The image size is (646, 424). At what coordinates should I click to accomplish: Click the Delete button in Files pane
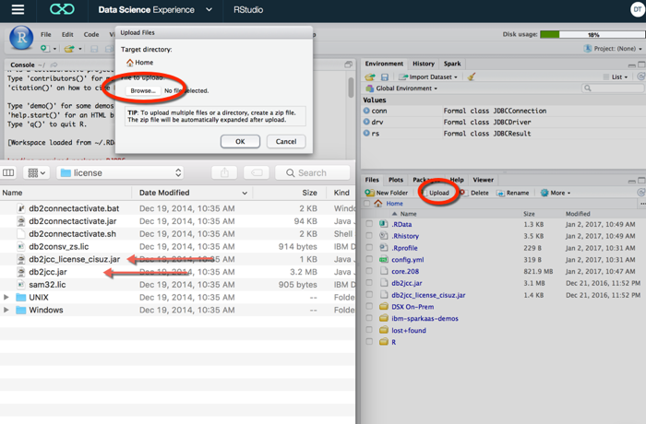(x=474, y=193)
